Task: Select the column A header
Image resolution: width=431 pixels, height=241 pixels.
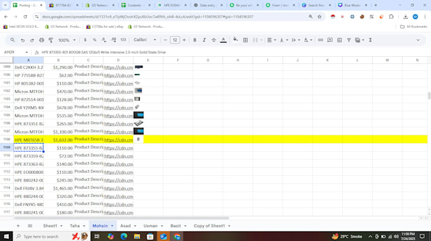Action: [29, 60]
